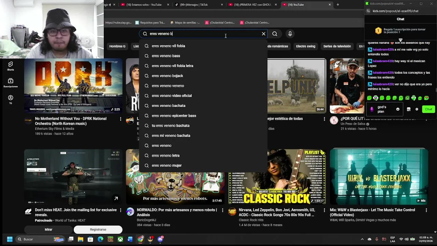
Task: Open 'Mapa de semillas' bookmark
Action: [185, 23]
